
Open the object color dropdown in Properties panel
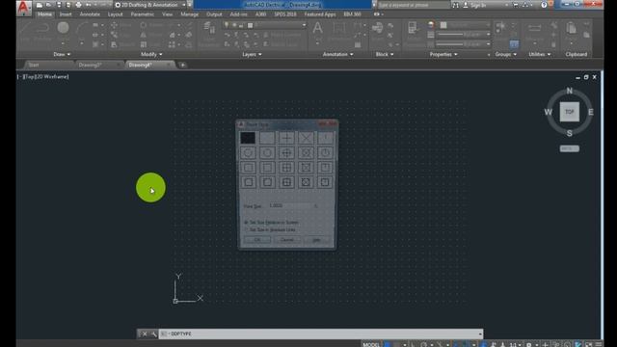tap(466, 25)
